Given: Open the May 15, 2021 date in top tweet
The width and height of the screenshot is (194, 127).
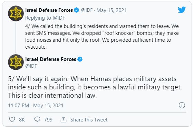Looking at the screenshot, I should tap(111, 10).
